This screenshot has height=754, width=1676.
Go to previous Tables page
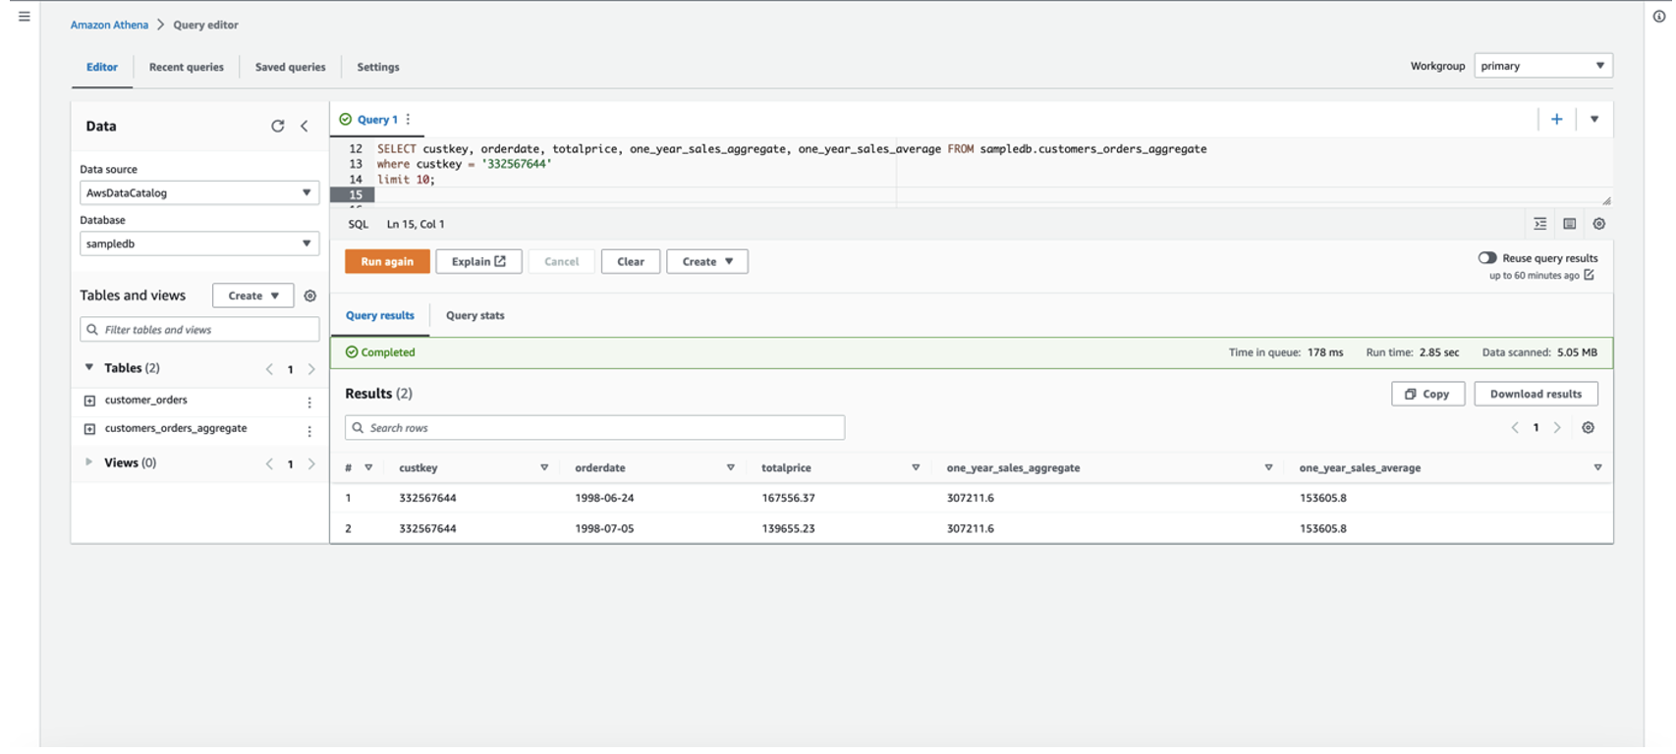coord(269,369)
